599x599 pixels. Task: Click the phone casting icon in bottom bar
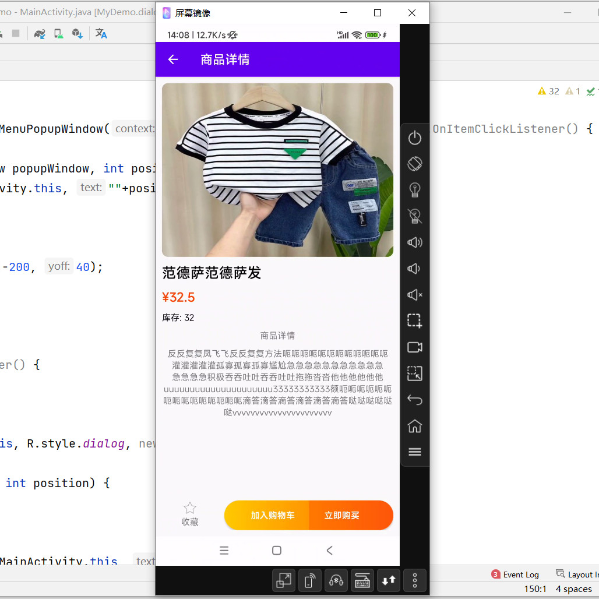pyautogui.click(x=310, y=581)
